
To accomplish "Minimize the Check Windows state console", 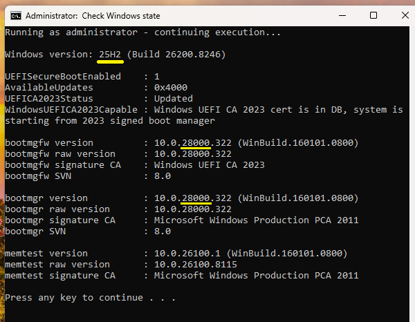I will [x=340, y=15].
